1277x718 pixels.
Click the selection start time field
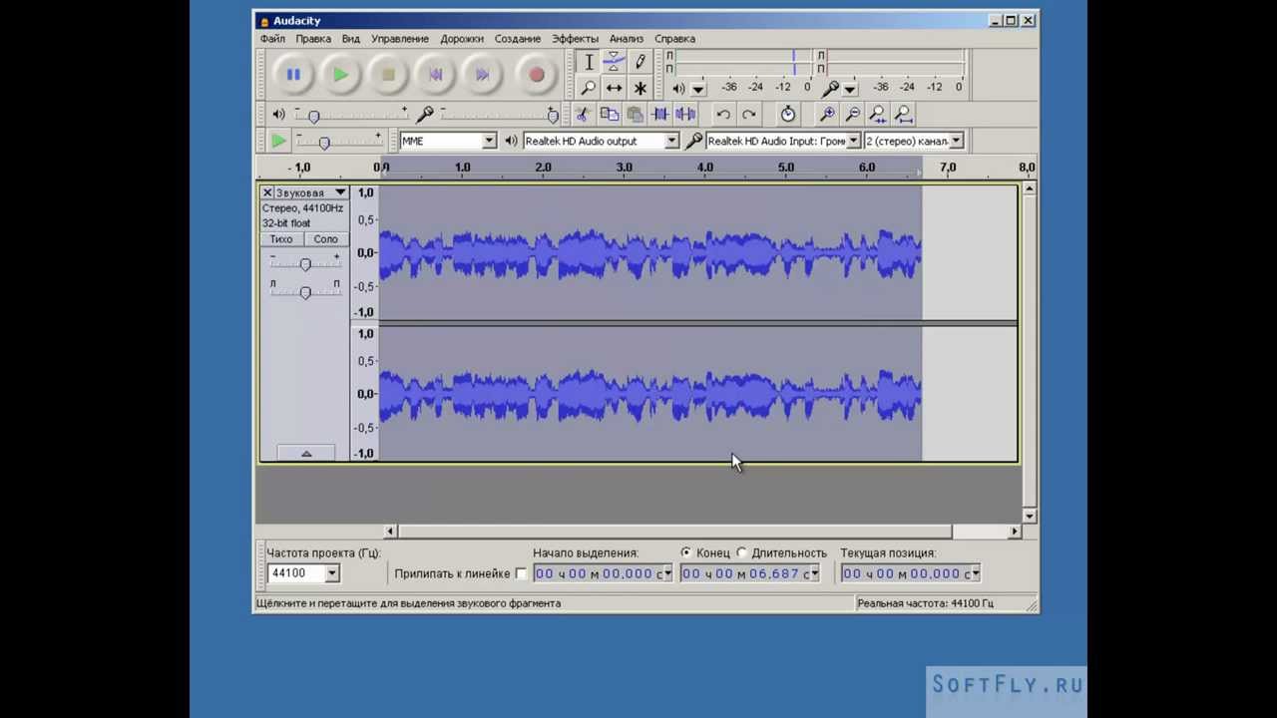coord(598,573)
